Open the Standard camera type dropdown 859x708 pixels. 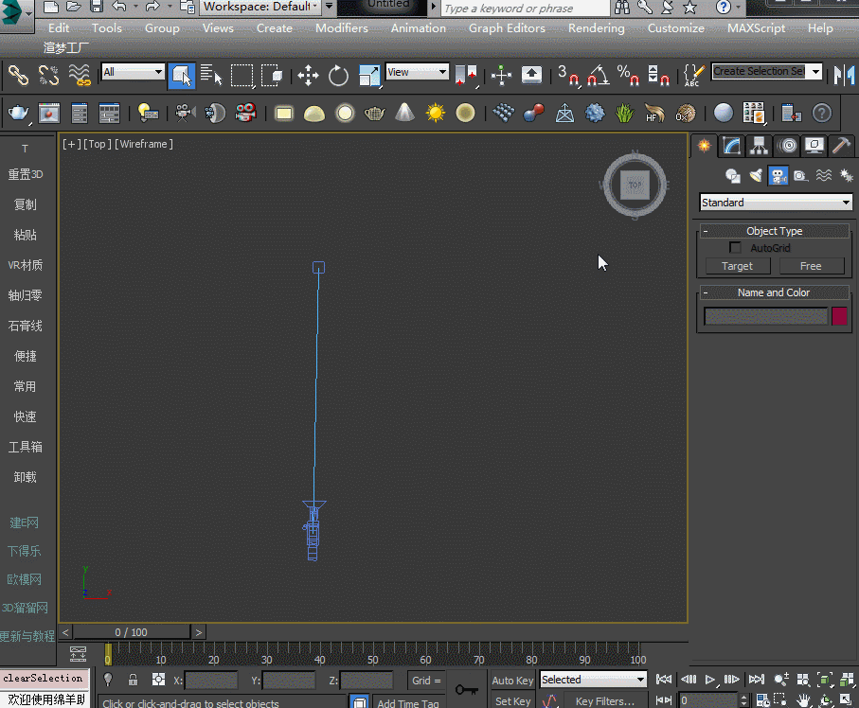(x=776, y=203)
